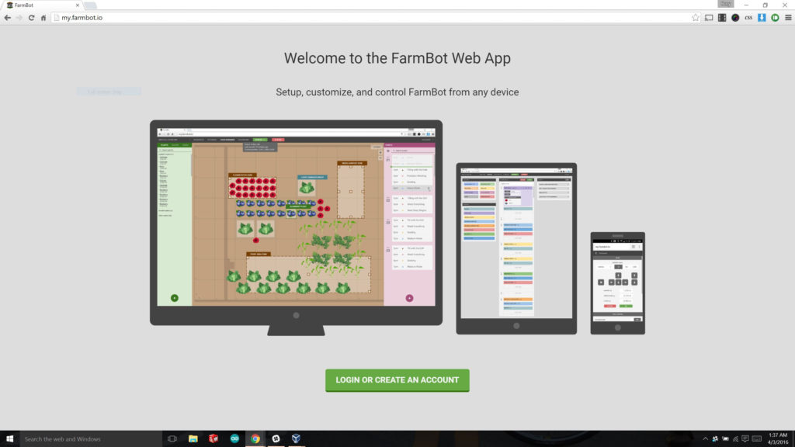Click the desktop monitor garden preview image
Viewport: 795px width, 447px height.
pyautogui.click(x=296, y=227)
